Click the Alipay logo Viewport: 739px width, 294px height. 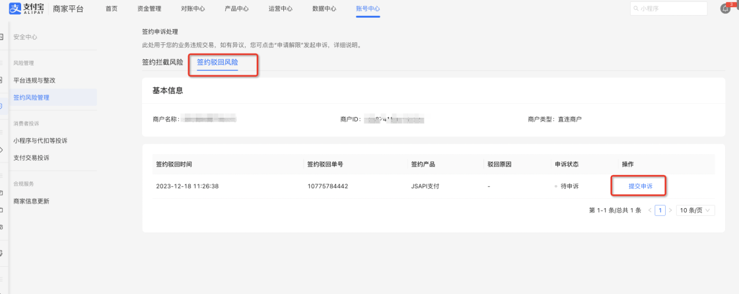27,9
